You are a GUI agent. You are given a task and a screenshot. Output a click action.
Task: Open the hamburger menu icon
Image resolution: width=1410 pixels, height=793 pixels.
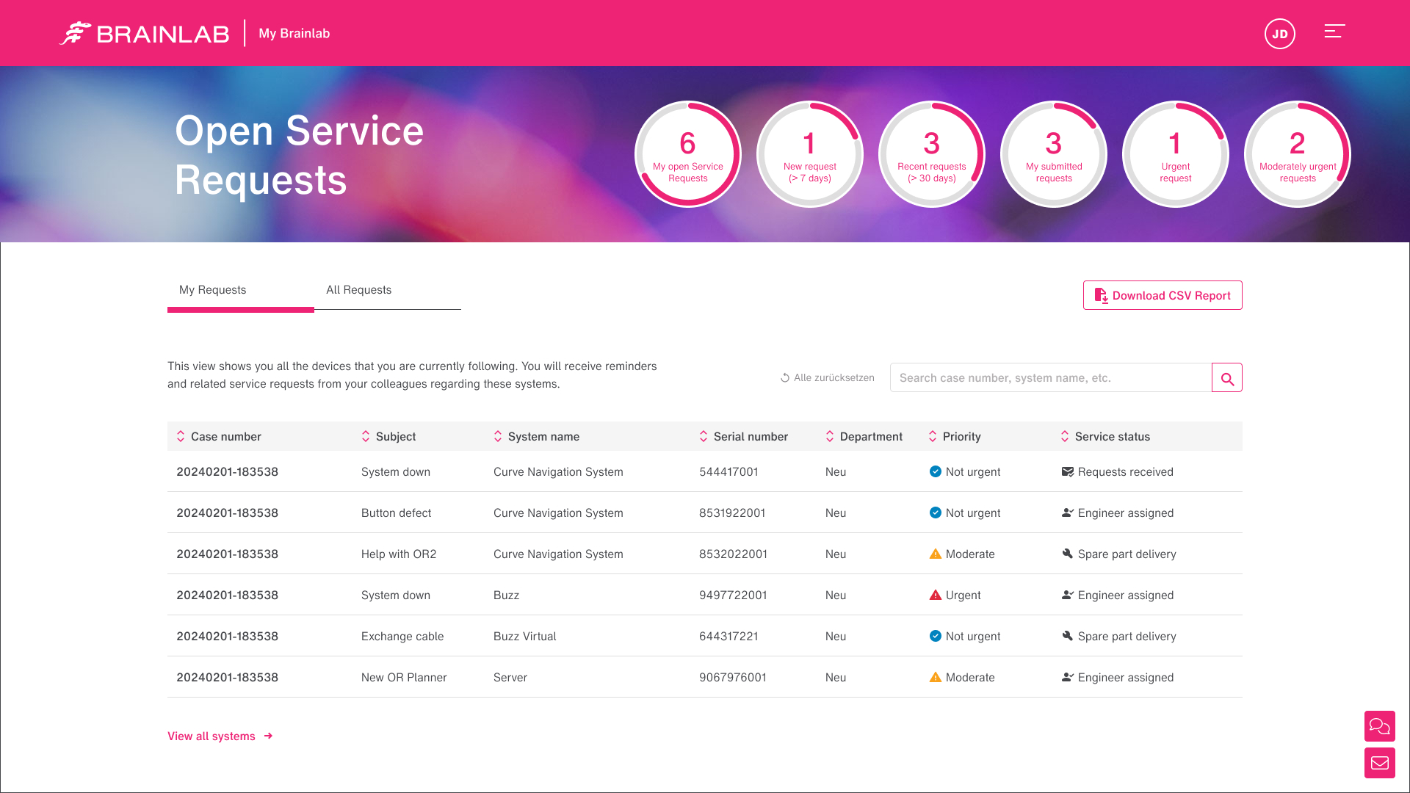[x=1334, y=32]
